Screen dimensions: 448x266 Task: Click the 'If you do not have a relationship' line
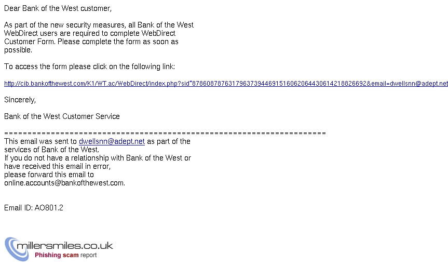tap(98, 158)
